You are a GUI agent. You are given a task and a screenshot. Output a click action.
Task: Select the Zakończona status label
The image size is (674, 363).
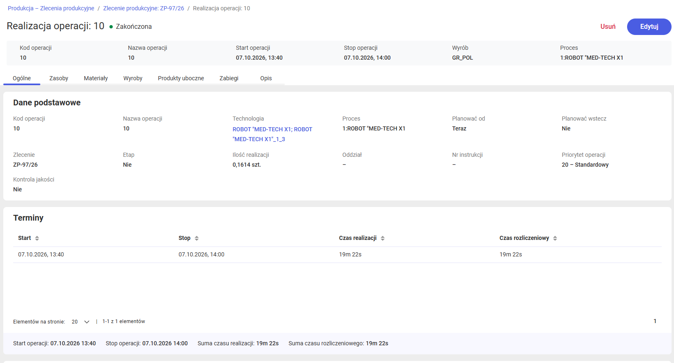pos(134,26)
